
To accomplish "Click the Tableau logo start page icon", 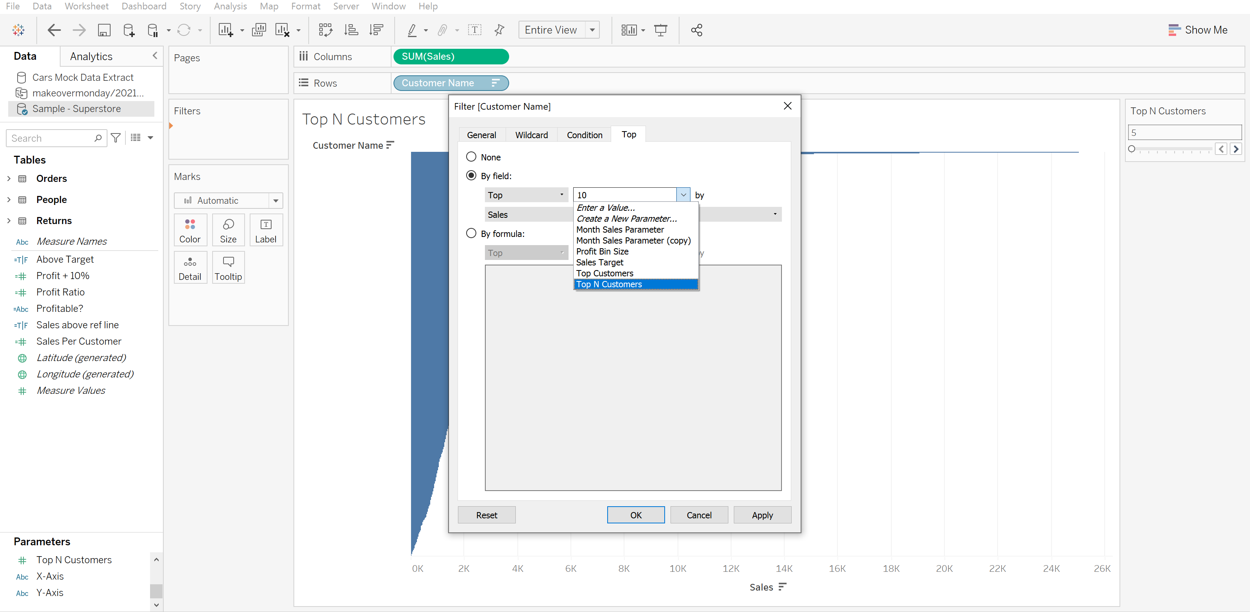I will point(18,30).
